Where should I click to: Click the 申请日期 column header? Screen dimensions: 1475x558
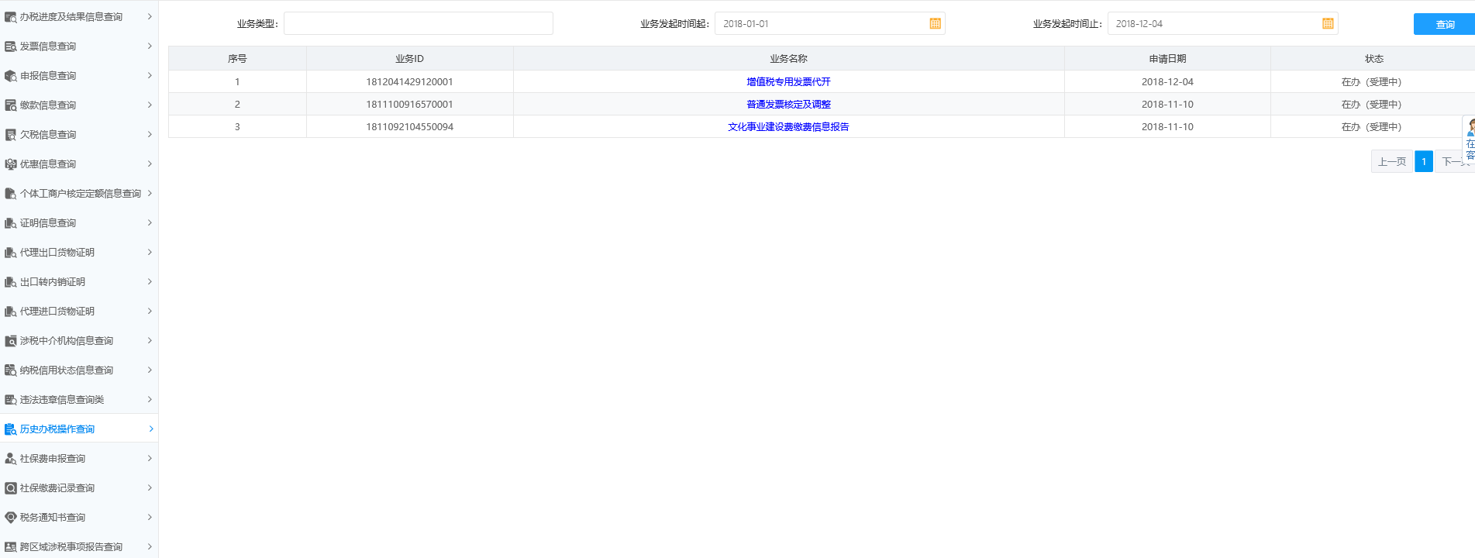tap(1167, 59)
